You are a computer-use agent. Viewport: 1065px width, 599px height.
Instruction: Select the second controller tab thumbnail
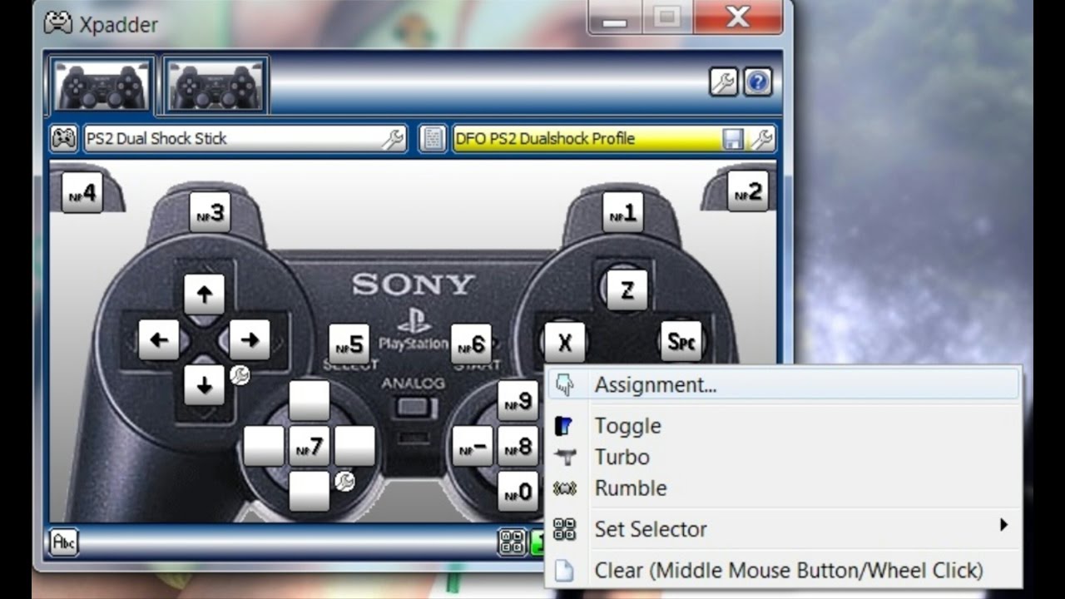(x=215, y=85)
